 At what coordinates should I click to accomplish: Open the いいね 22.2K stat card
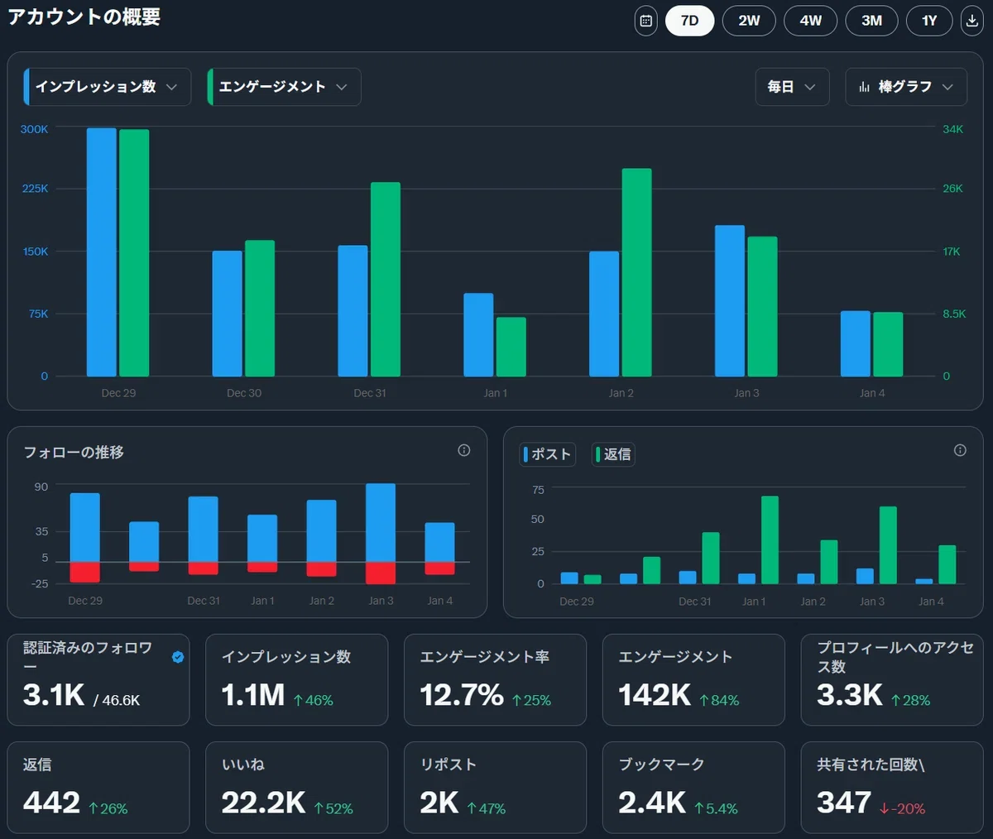coord(296,788)
